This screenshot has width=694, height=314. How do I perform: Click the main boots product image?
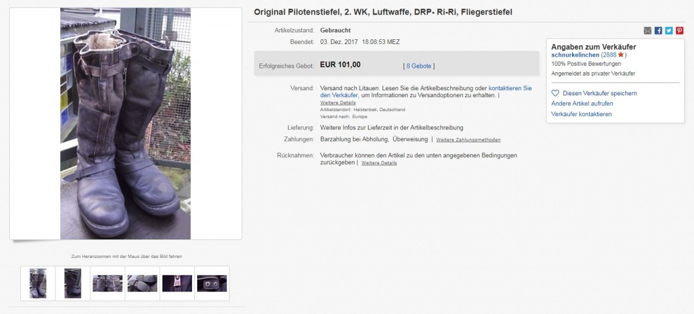(125, 124)
